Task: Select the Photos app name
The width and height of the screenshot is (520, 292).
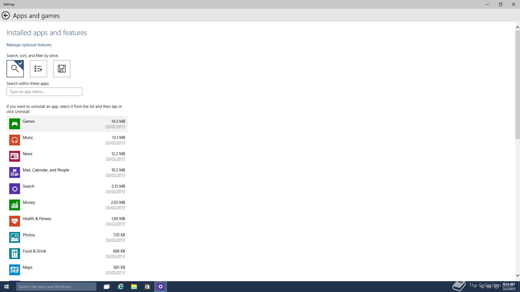Action: (29, 235)
